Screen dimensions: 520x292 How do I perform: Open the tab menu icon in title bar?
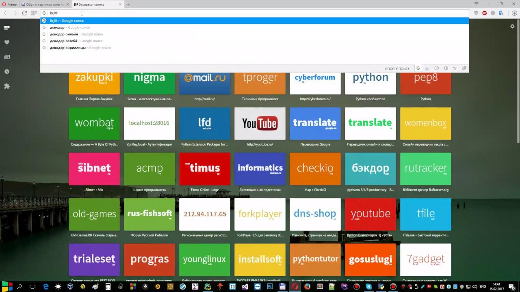coord(476,4)
